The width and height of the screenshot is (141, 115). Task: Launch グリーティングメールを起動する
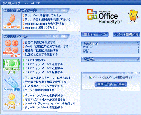pos(44,108)
